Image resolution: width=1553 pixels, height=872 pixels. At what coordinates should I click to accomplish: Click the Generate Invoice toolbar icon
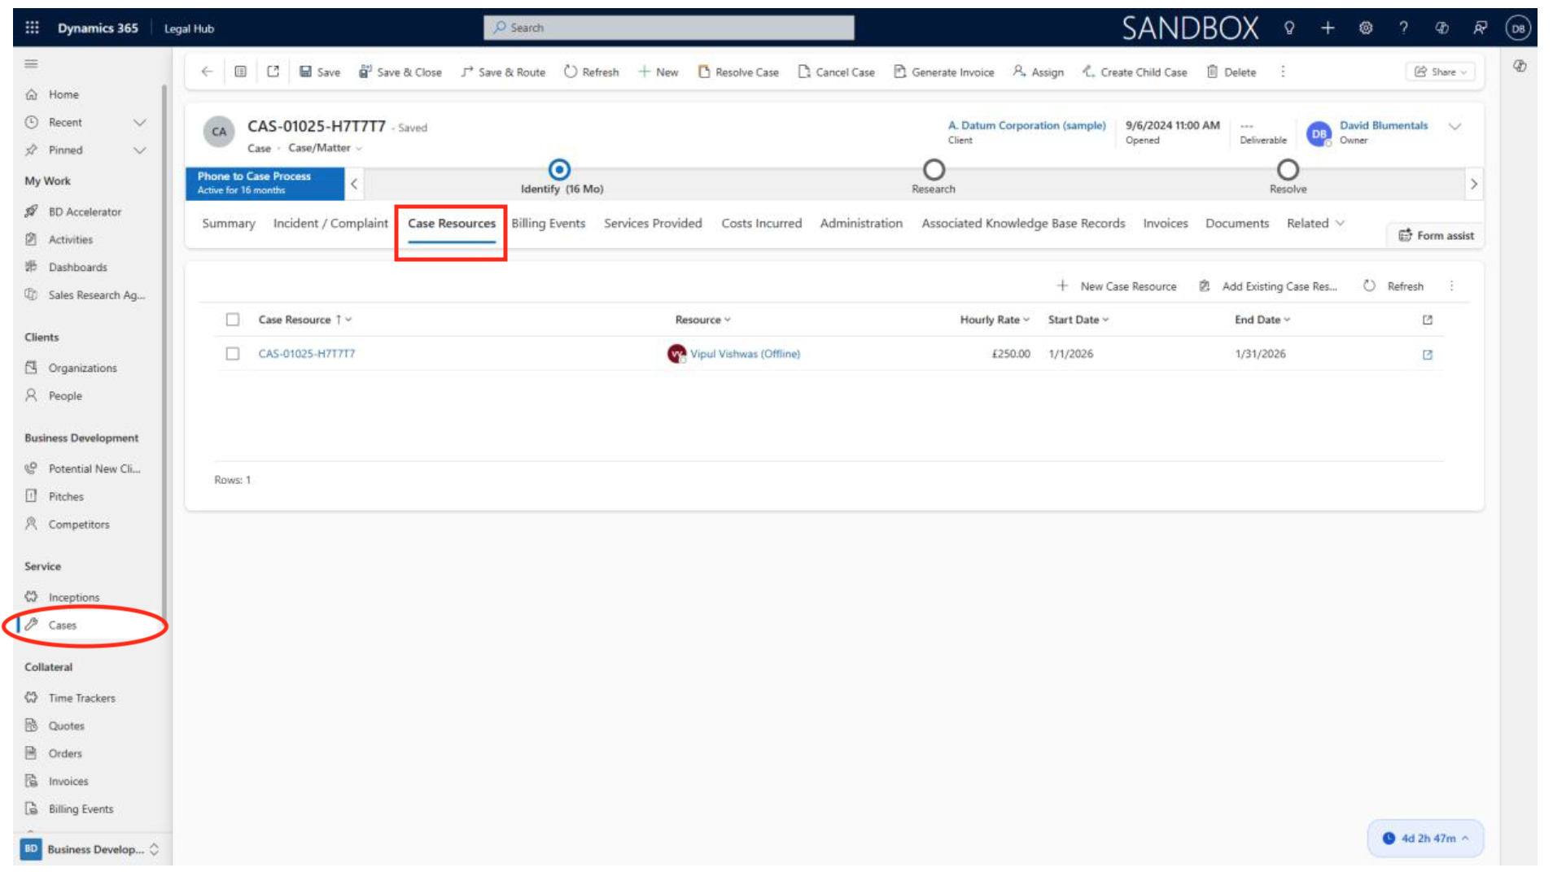coord(899,72)
